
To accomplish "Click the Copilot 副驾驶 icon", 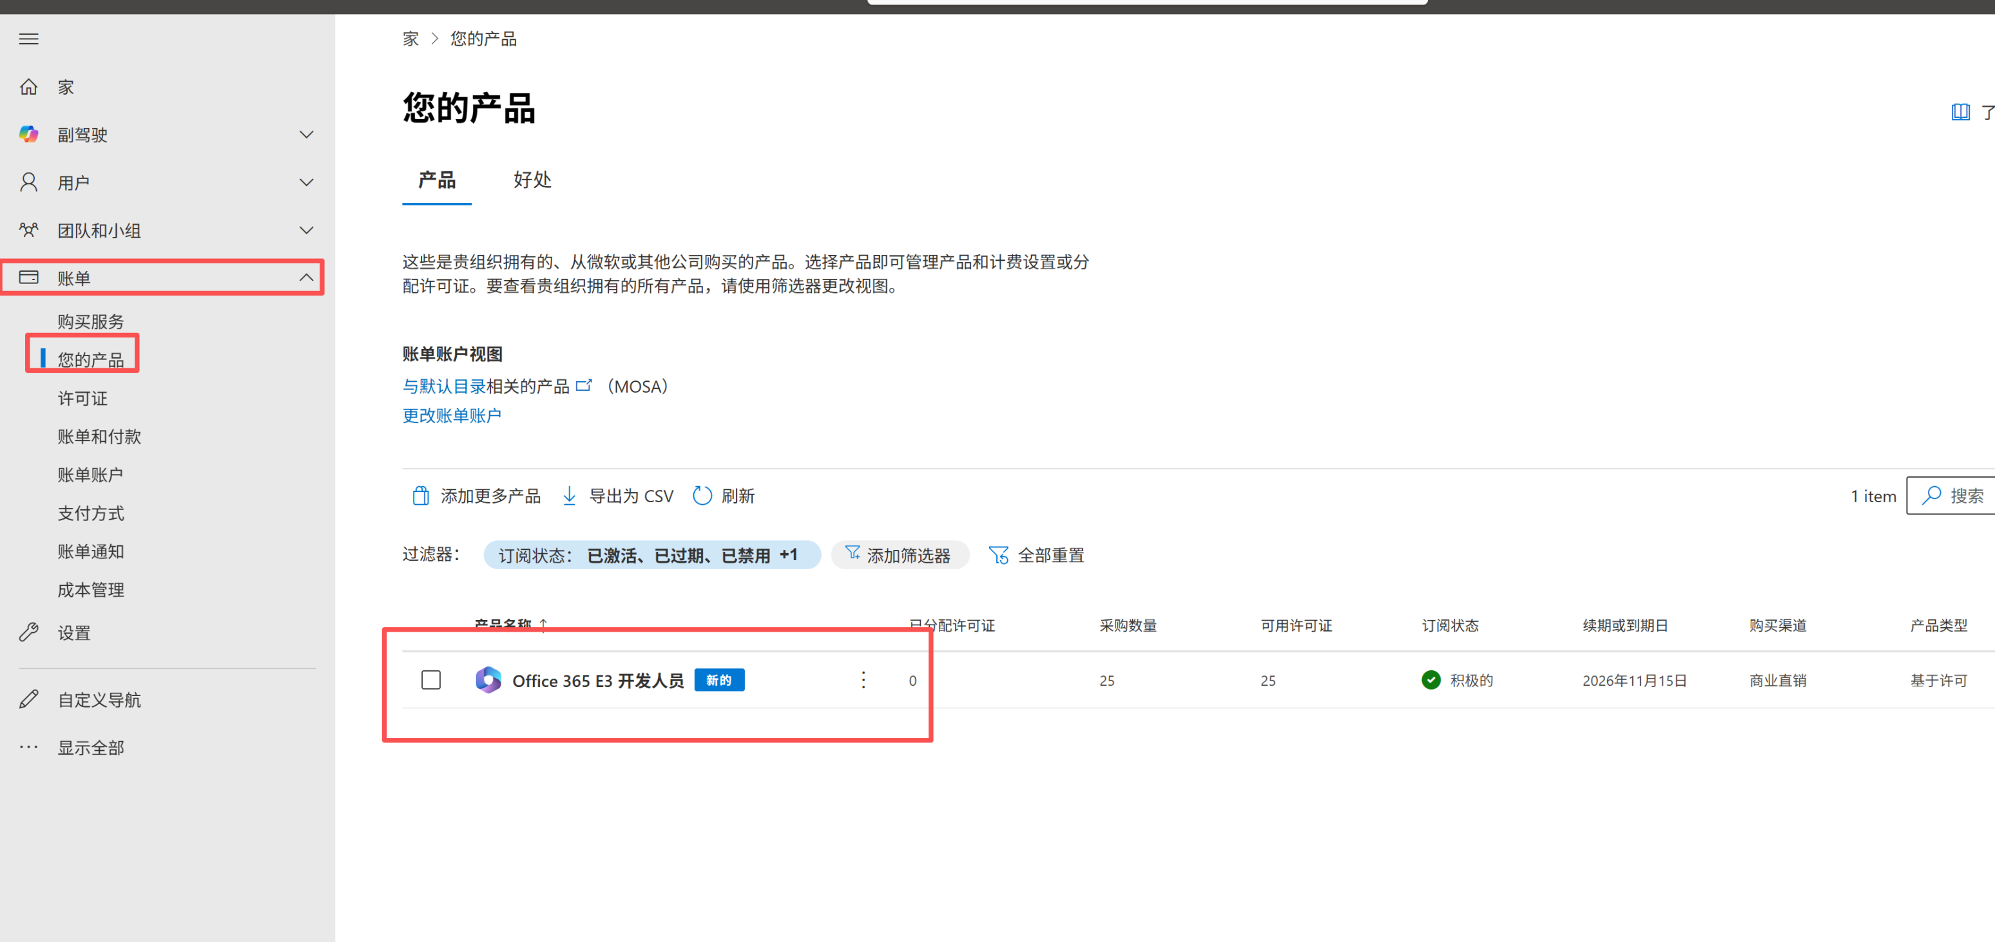I will (x=28, y=135).
